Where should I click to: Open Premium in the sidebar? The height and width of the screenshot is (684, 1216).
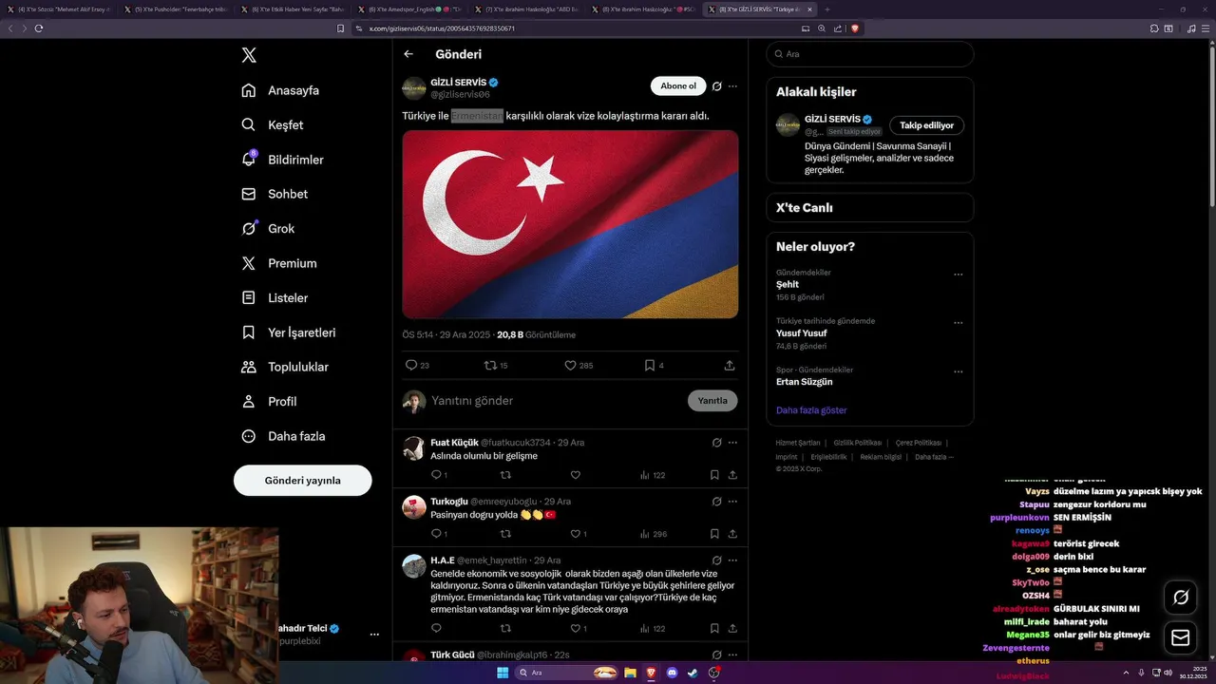pyautogui.click(x=279, y=263)
